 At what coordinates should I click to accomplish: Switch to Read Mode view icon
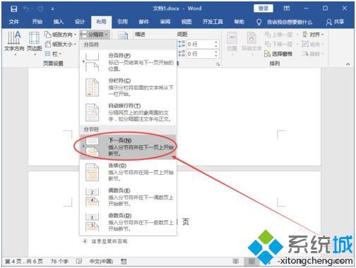(236, 261)
